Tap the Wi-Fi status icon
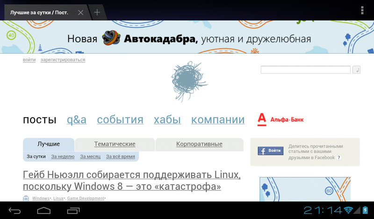This screenshot has width=374, height=219. pyautogui.click(x=348, y=210)
